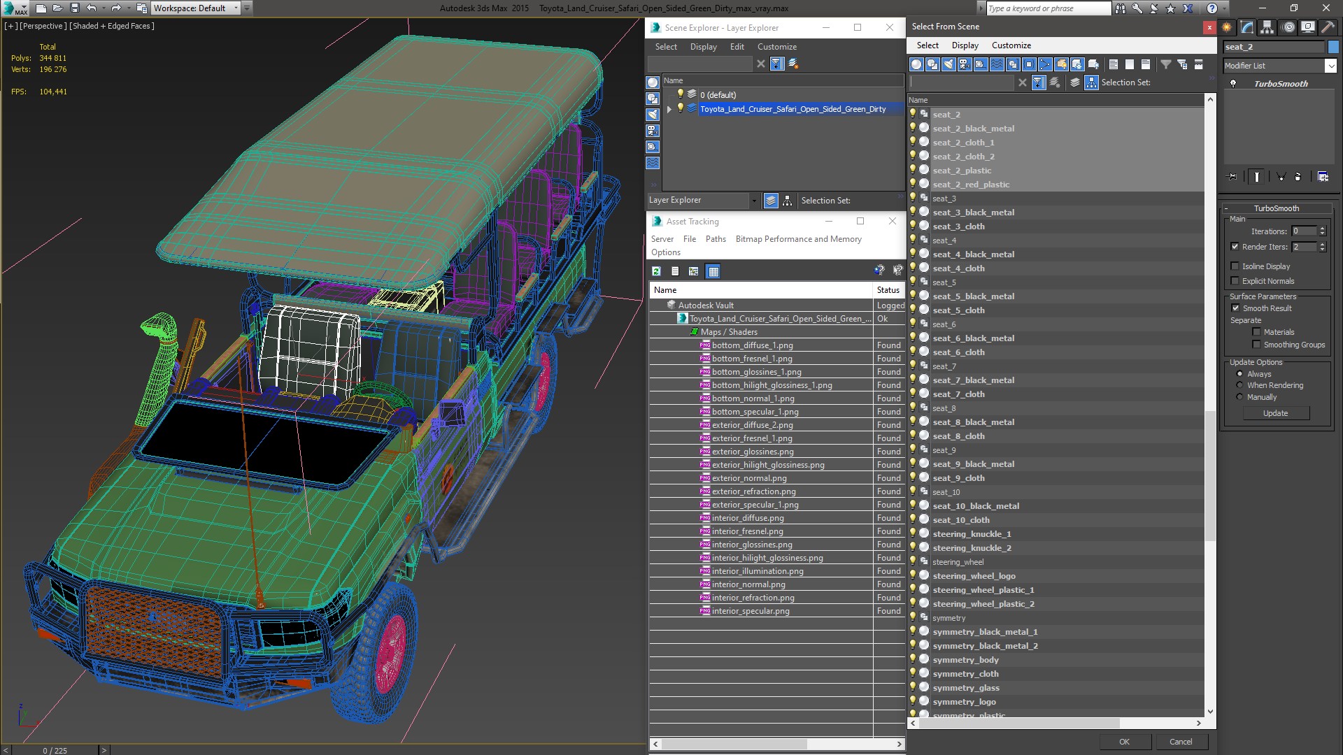Open Layer Explorer dropdown arrow

pyautogui.click(x=754, y=201)
